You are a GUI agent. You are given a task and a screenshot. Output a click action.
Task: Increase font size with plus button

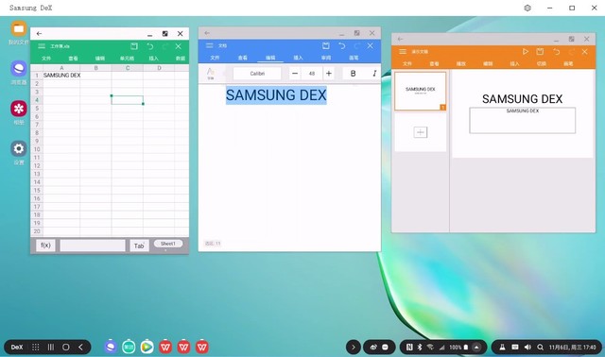(329, 74)
